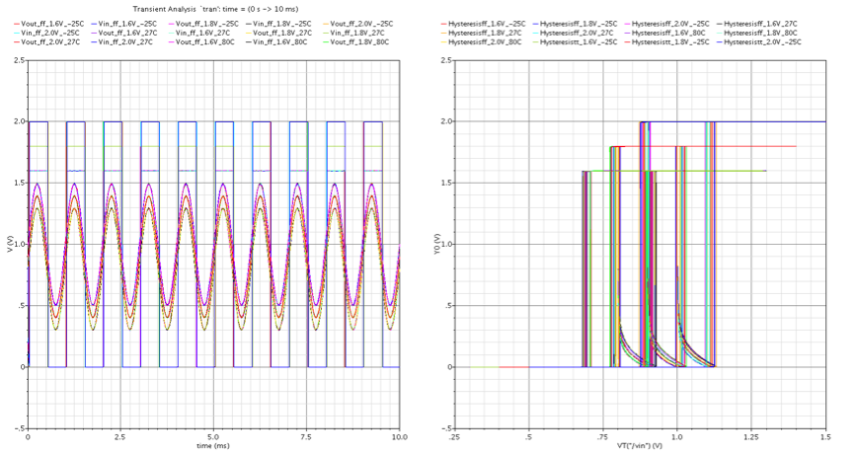
Task: Toggle the Vin_ff_2.0V_-25C trace legend
Action: coord(53,33)
